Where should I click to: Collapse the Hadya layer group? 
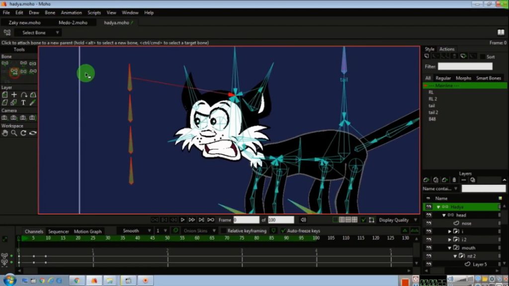pos(438,207)
